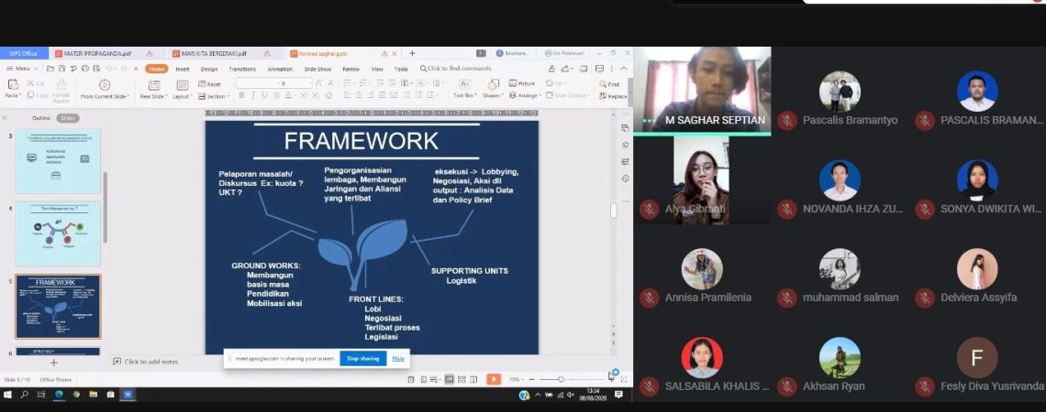Open File Explorer from the taskbar
The height and width of the screenshot is (412, 1046).
coord(94,395)
